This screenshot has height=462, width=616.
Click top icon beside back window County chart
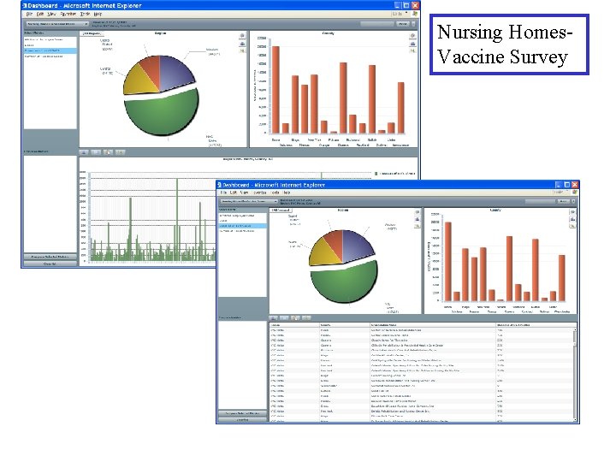(x=412, y=36)
